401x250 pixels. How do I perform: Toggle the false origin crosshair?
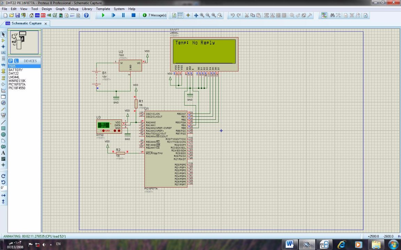188,15
